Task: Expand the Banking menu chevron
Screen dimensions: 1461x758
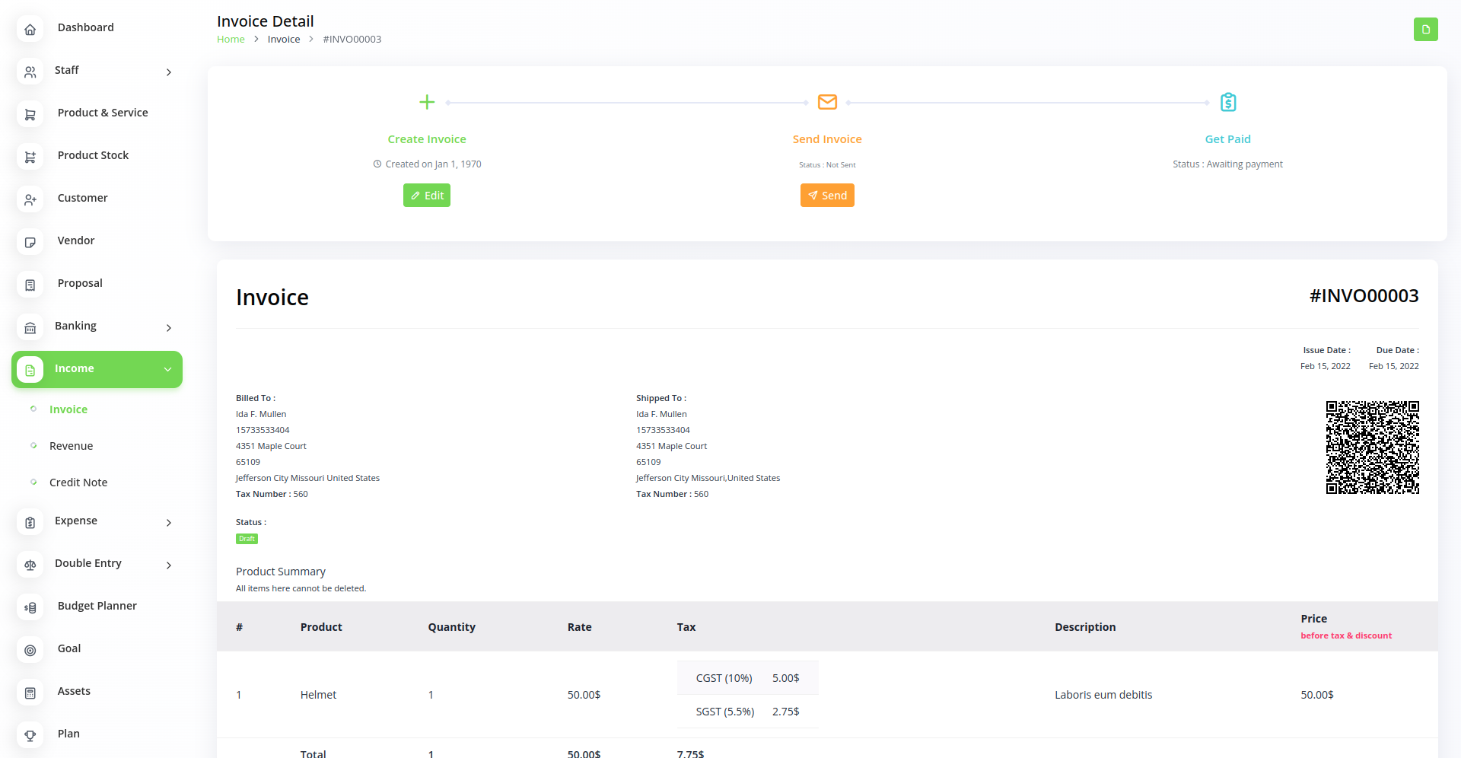Action: click(x=168, y=328)
